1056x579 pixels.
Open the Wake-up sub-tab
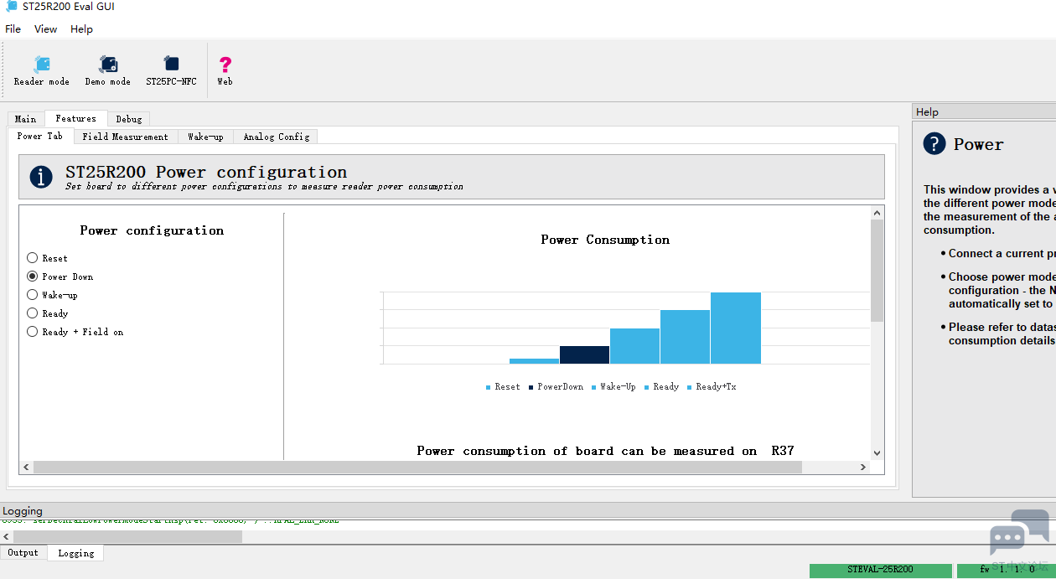[x=205, y=137]
